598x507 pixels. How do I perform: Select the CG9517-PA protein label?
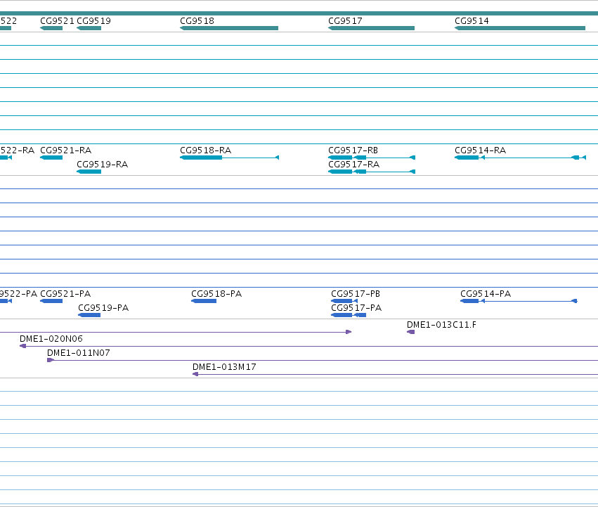356,308
